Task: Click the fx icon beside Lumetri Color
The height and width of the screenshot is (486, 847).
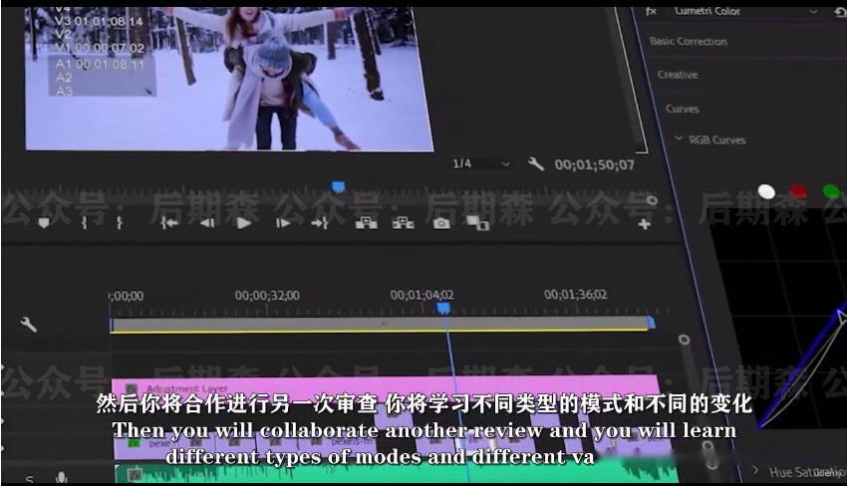Action: 652,11
